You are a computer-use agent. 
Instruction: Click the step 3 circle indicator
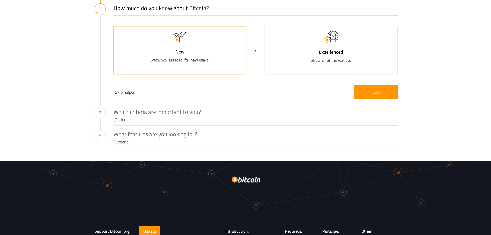[100, 113]
